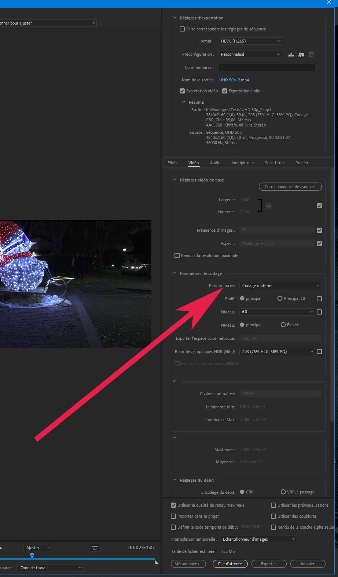Select the 'Principal 10' profile radio button

(280, 298)
